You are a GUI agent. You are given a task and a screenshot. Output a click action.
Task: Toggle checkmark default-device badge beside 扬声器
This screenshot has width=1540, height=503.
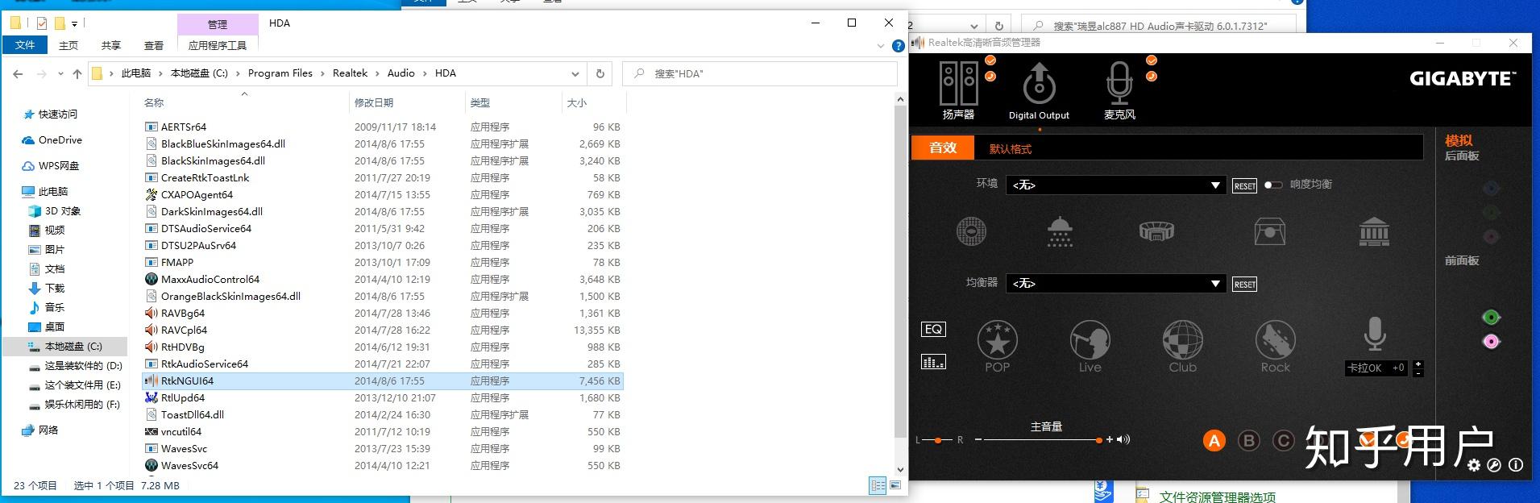click(990, 60)
